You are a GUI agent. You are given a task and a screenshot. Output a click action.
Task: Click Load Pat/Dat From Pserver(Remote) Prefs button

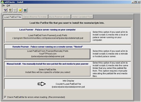(48, 54)
